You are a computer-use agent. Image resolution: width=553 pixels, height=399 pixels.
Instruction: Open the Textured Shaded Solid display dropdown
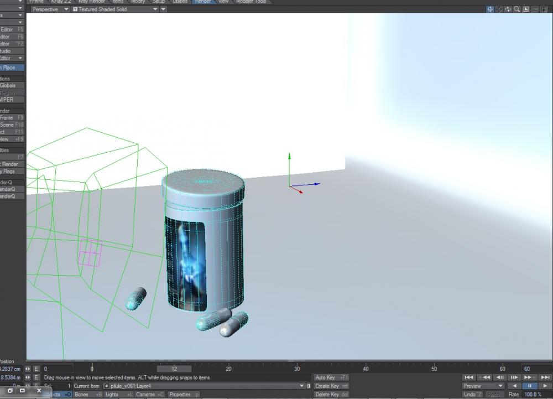point(115,9)
